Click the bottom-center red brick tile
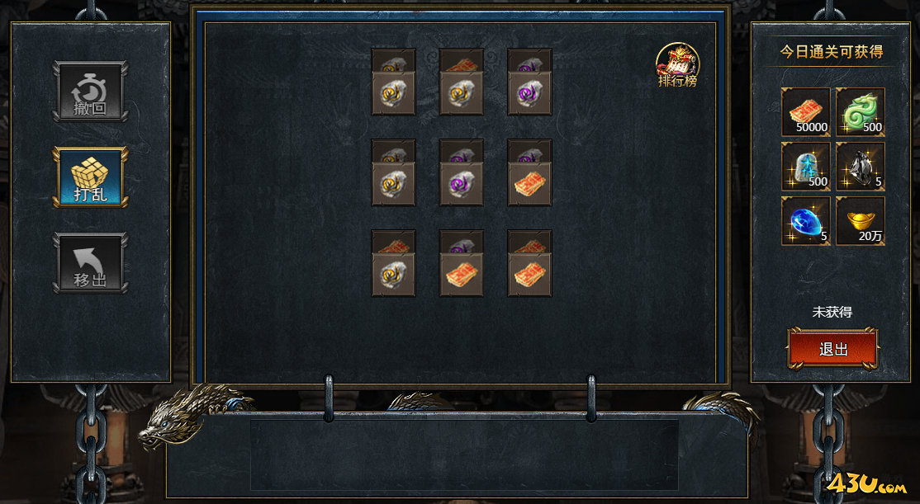The width and height of the screenshot is (920, 504). tap(461, 274)
